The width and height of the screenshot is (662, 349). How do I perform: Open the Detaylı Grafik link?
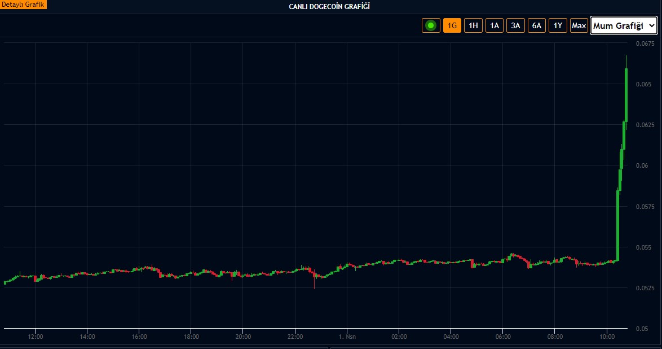click(23, 4)
